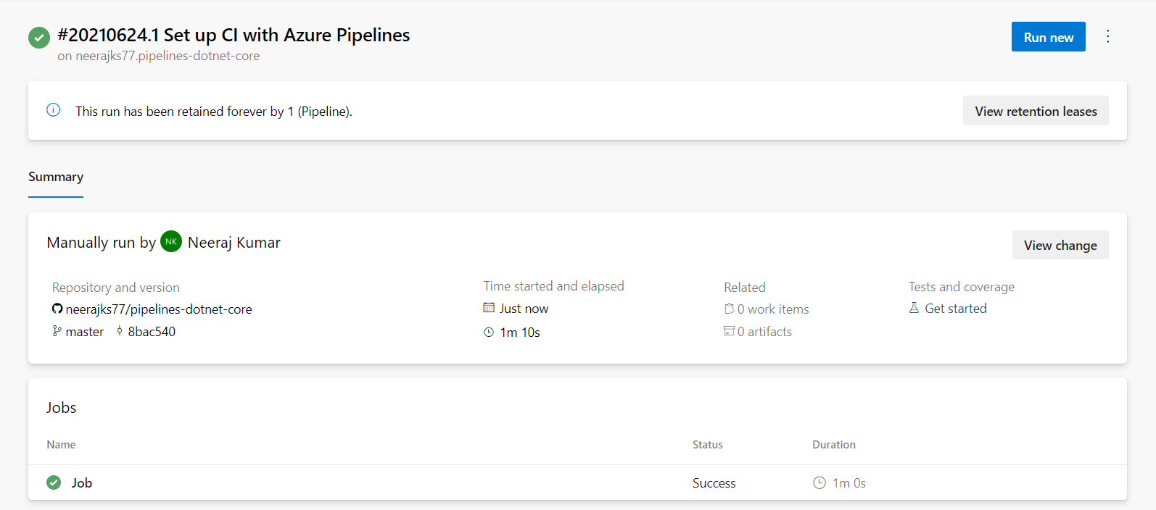Open the neerajks77/pipelines-dotnet-core repository link
Image resolution: width=1156 pixels, height=510 pixels.
[x=159, y=309]
